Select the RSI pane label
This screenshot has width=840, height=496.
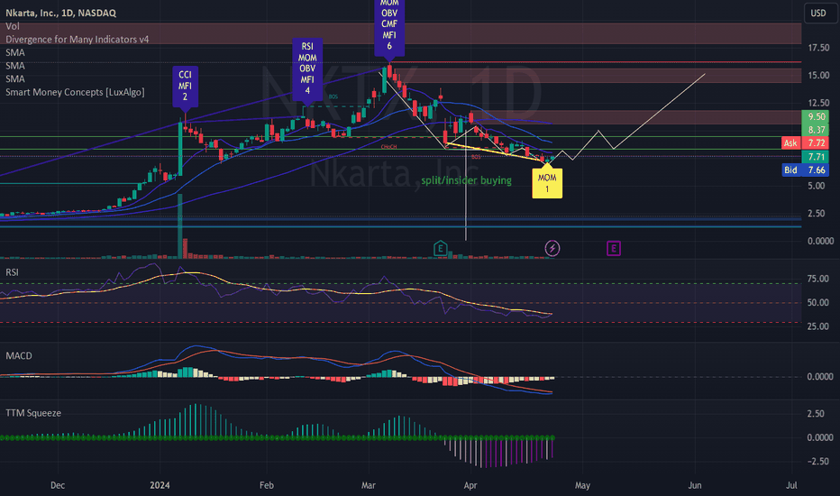[x=12, y=272]
